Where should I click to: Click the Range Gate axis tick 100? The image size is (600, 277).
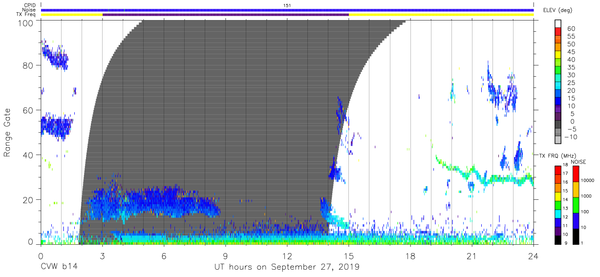pyautogui.click(x=25, y=22)
